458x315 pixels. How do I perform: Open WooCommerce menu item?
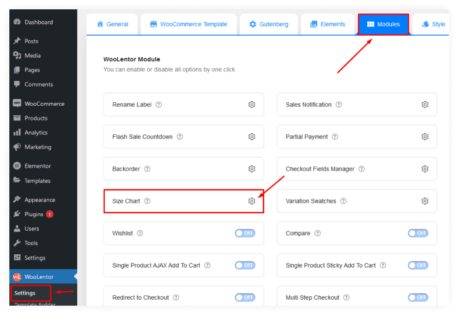[x=43, y=104]
